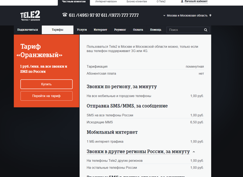The image size is (243, 177).
Task: Click the Абонентская плата row label
Action: [x=101, y=73]
